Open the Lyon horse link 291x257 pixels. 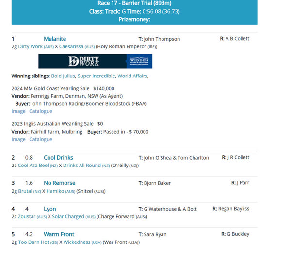50,209
